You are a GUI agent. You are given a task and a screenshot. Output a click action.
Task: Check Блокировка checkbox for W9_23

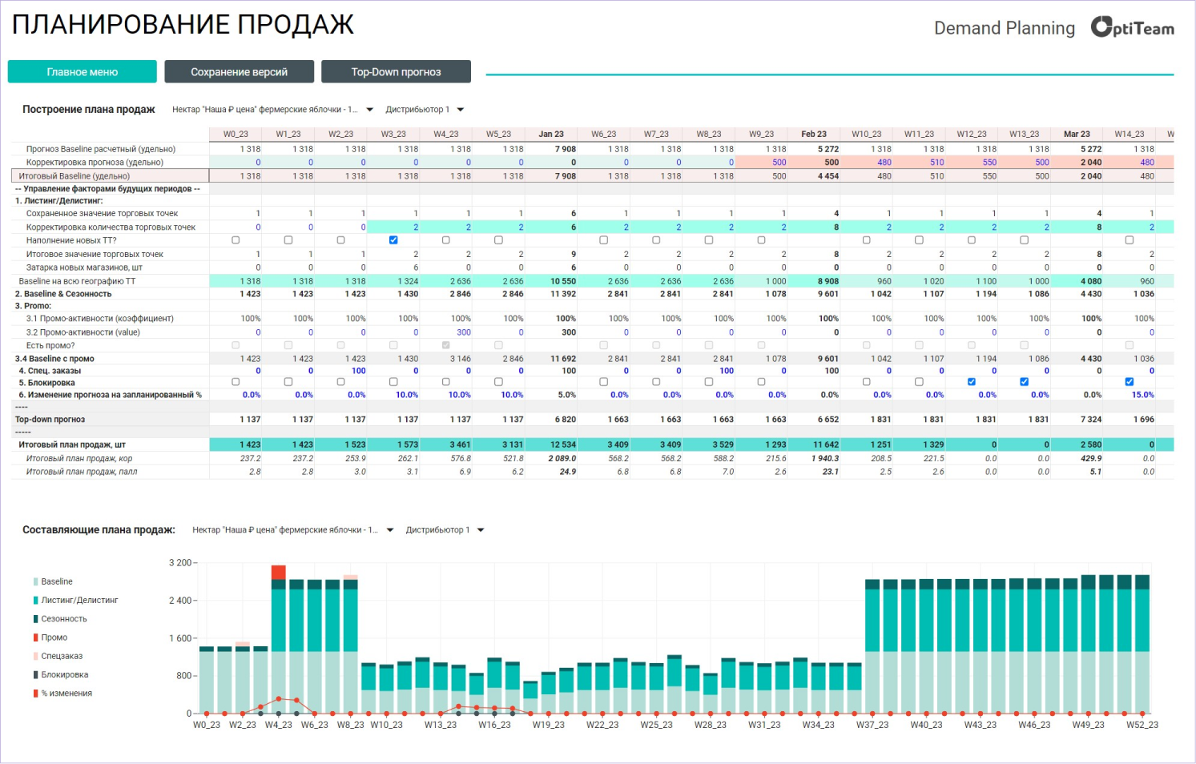coord(761,382)
